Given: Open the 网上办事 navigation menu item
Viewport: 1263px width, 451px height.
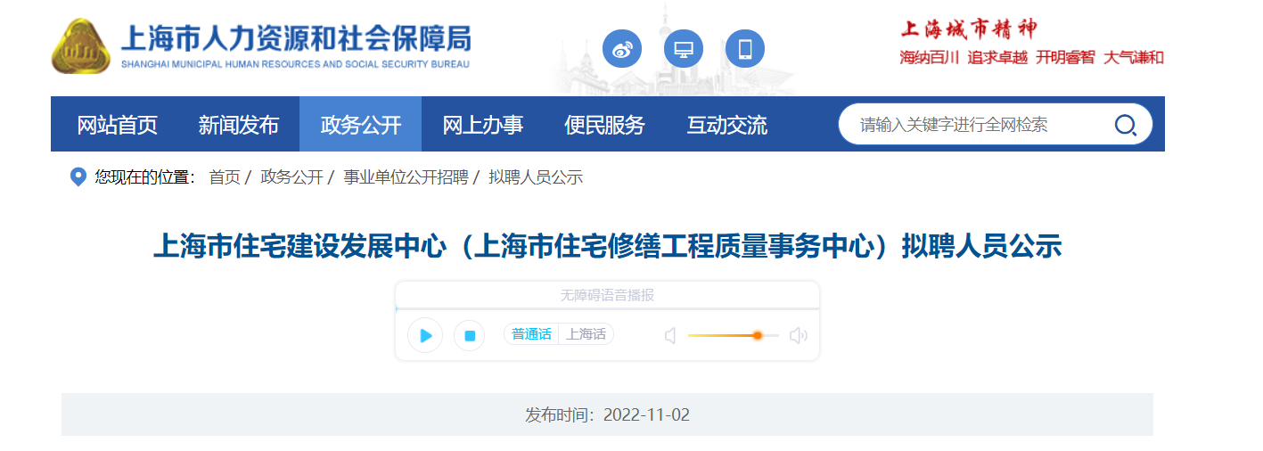Looking at the screenshot, I should point(482,125).
